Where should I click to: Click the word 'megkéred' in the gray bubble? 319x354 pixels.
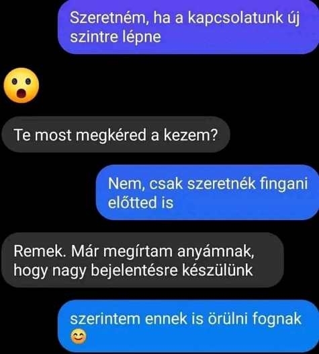111,135
